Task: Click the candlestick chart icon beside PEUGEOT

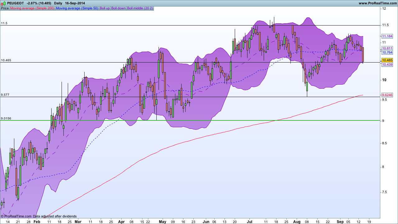Action: [x=3, y=3]
